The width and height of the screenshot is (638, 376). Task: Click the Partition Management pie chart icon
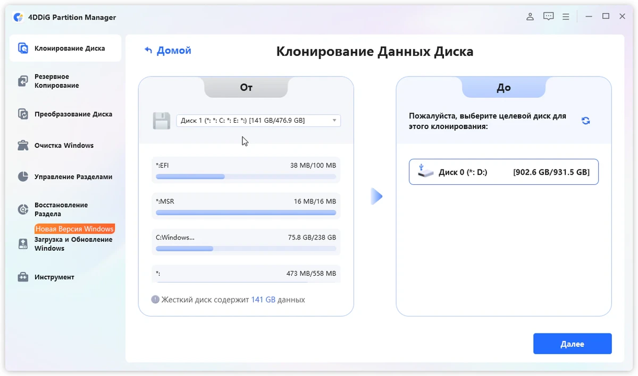coord(23,177)
